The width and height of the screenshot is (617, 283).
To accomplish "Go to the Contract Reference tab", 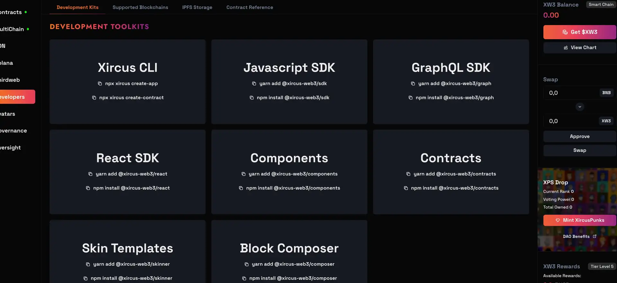I will (250, 7).
